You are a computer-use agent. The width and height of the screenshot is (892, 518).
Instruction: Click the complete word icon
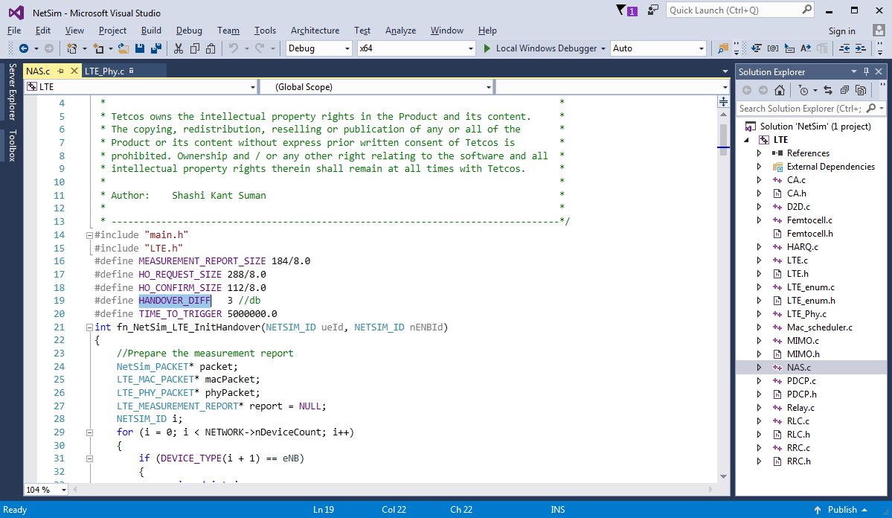(806, 48)
